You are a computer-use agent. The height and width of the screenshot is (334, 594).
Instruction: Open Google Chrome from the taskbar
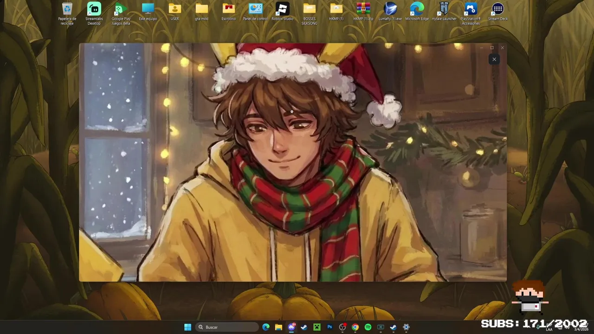click(x=355, y=327)
